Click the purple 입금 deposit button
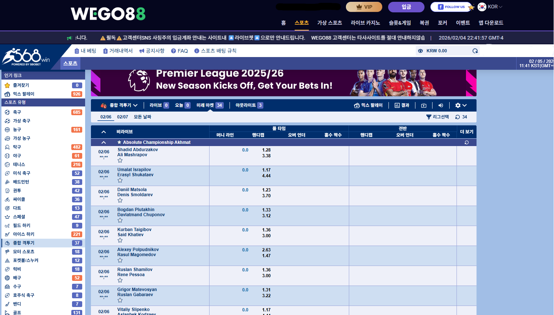This screenshot has height=315, width=554. coord(406,7)
